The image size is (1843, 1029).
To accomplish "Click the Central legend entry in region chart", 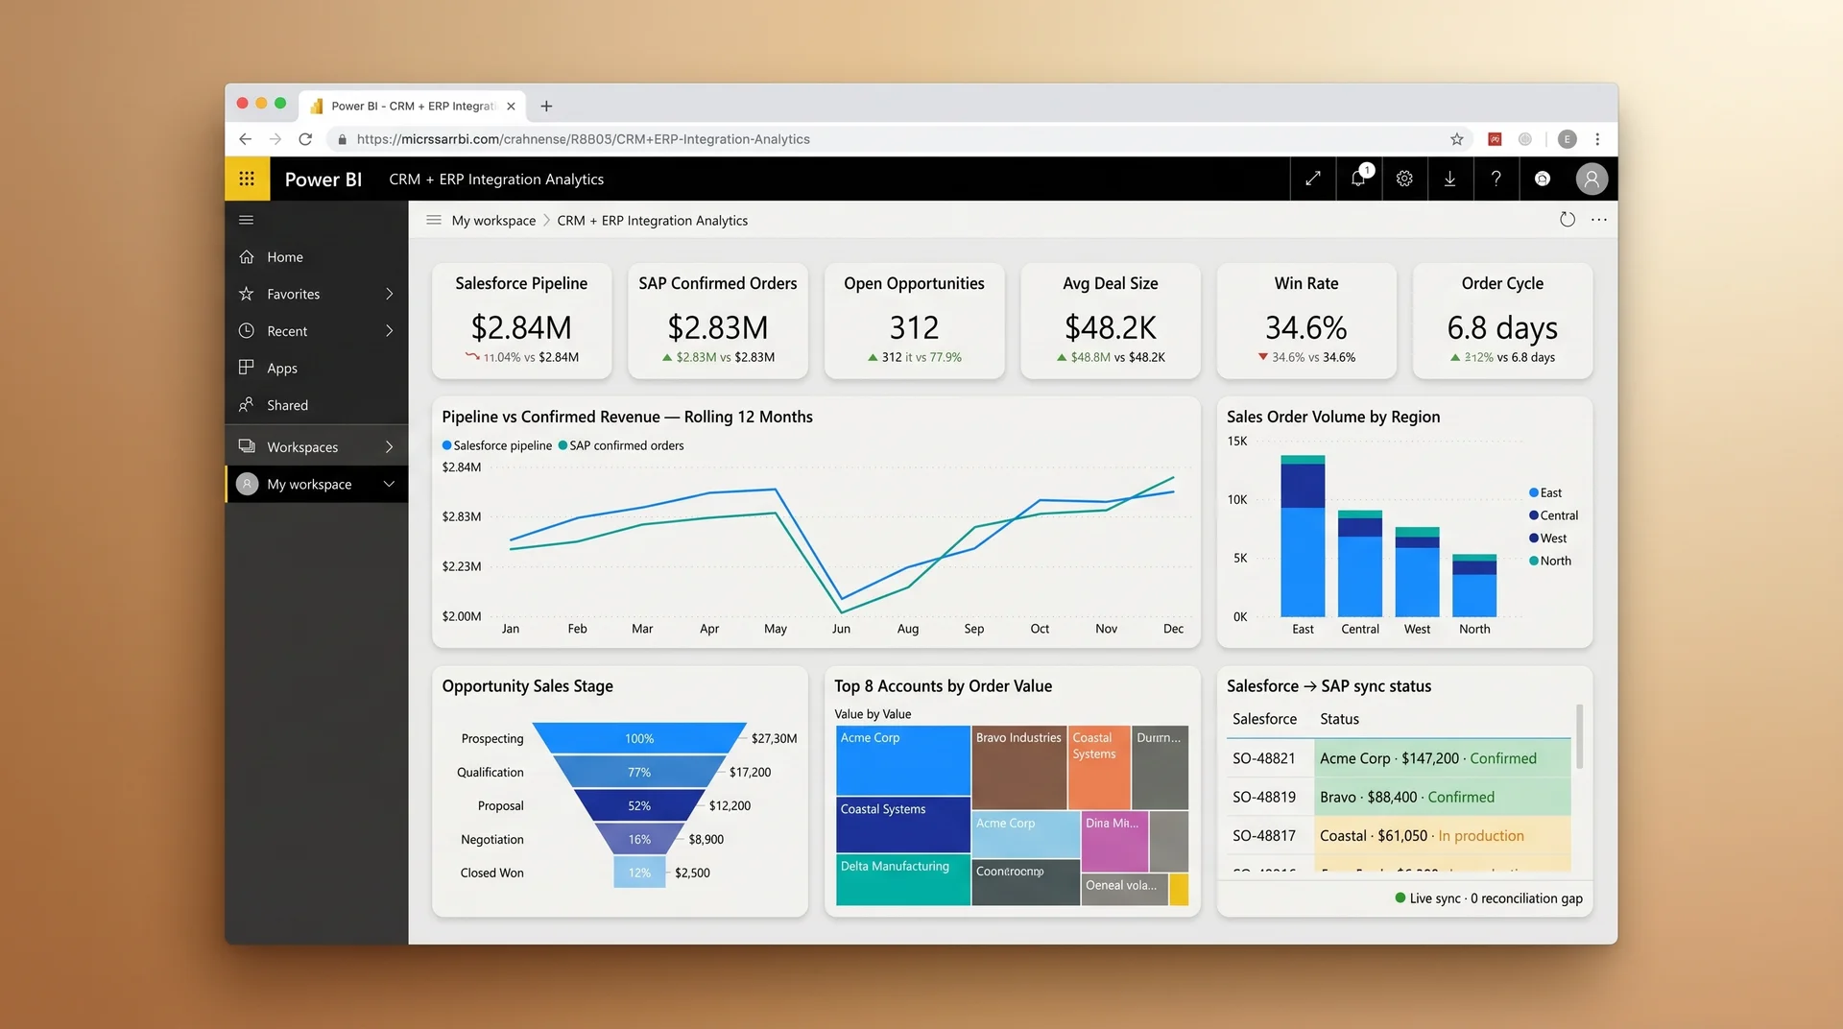I will click(x=1553, y=515).
